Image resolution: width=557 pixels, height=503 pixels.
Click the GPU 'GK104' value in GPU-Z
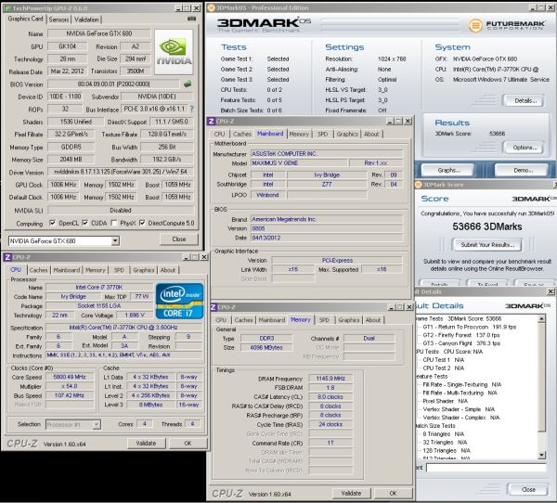coord(67,46)
